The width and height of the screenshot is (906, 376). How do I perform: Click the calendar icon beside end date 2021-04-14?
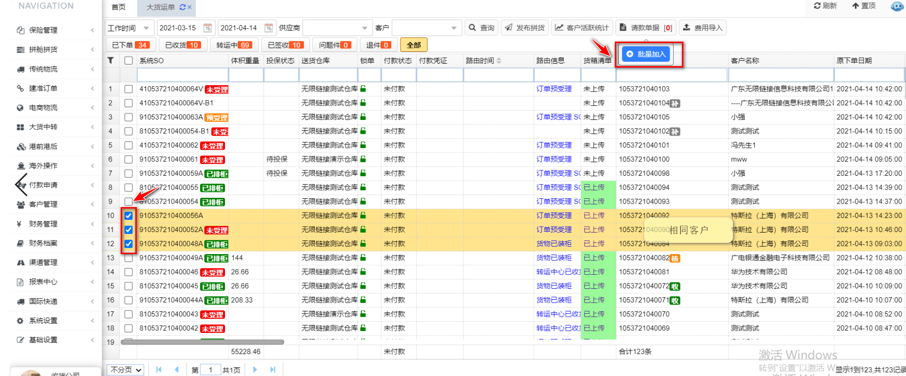(269, 28)
